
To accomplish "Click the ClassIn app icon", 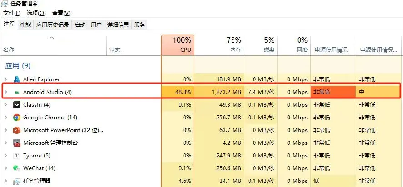I will click(x=17, y=105).
